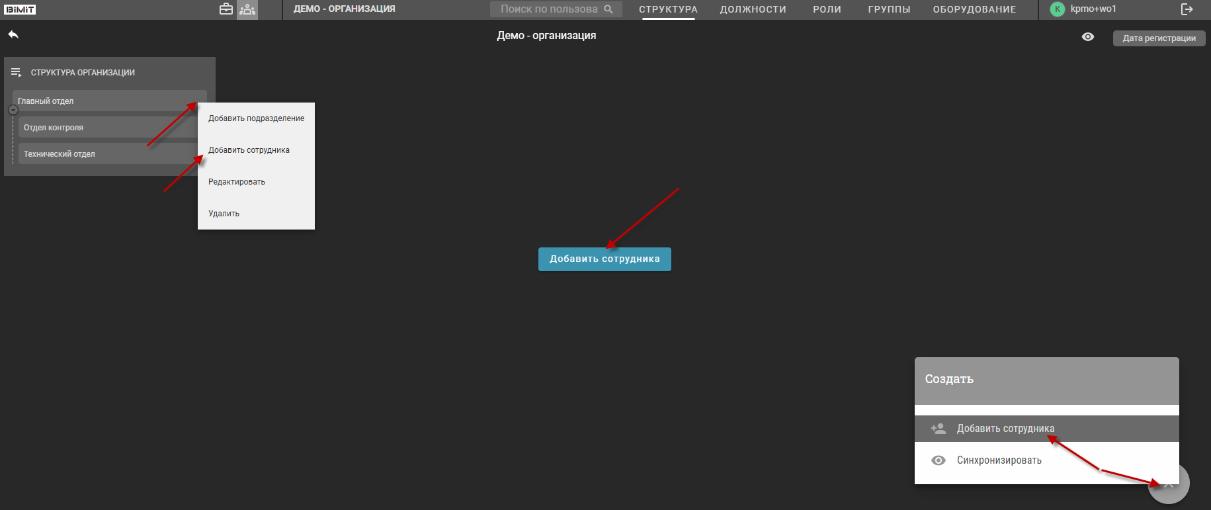The image size is (1211, 510).
Task: Choose Добавить подразделение from context menu
Action: [256, 118]
